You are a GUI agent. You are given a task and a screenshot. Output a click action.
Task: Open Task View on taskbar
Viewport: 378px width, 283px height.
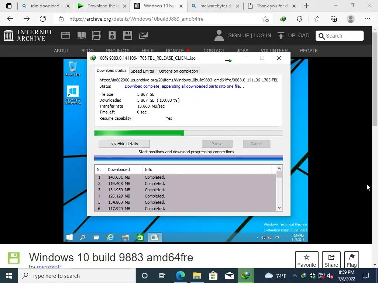(x=162, y=276)
